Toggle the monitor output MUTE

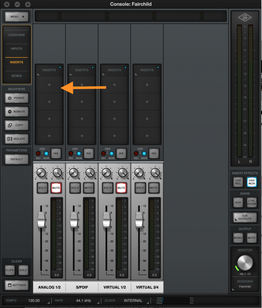coord(252,238)
